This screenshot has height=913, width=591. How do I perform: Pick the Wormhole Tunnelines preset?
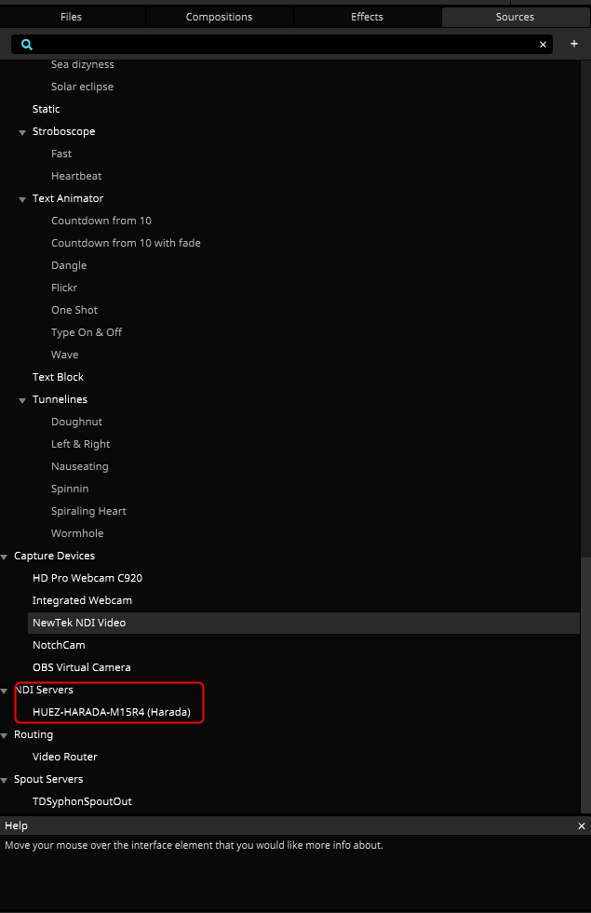[77, 533]
